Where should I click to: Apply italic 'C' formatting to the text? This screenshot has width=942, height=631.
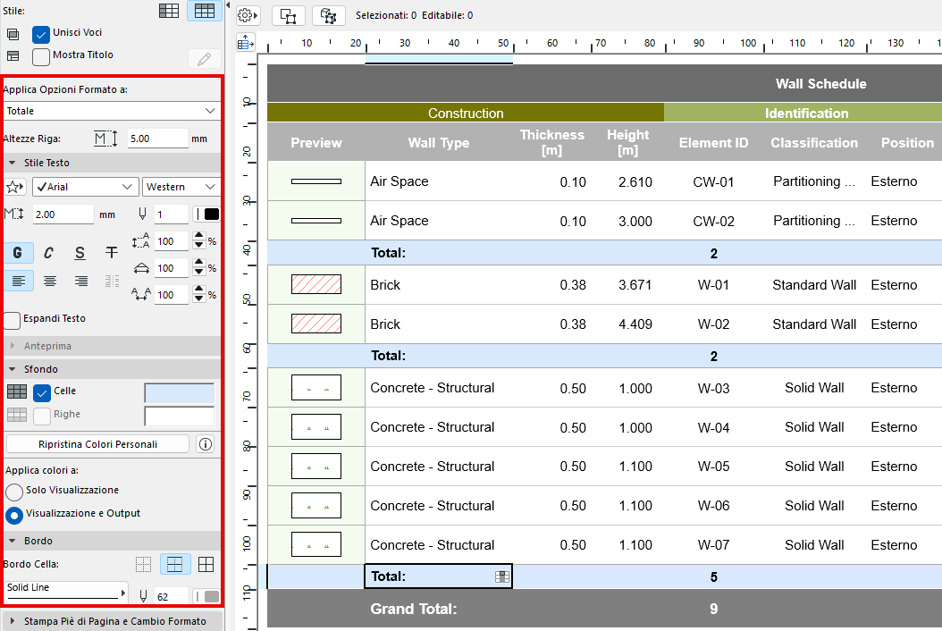(x=48, y=253)
